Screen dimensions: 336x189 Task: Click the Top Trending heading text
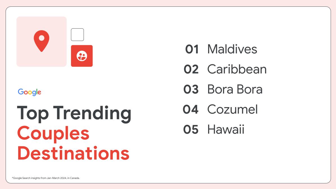click(x=74, y=113)
